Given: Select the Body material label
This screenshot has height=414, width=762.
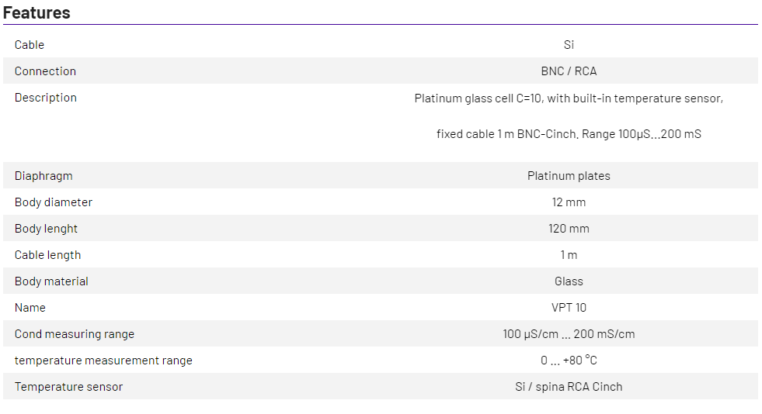Looking at the screenshot, I should pos(51,281).
